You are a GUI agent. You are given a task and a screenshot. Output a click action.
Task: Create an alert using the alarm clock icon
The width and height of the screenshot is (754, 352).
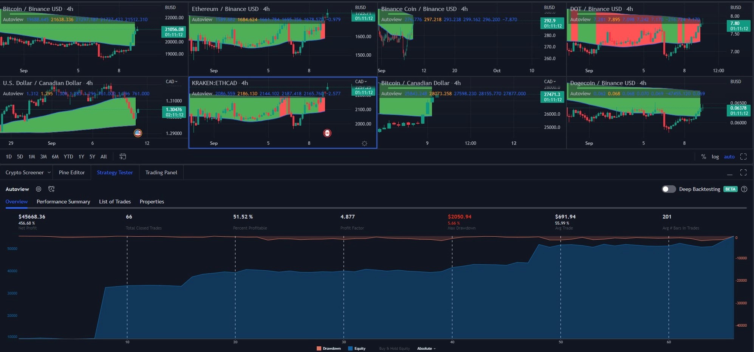[x=51, y=189]
